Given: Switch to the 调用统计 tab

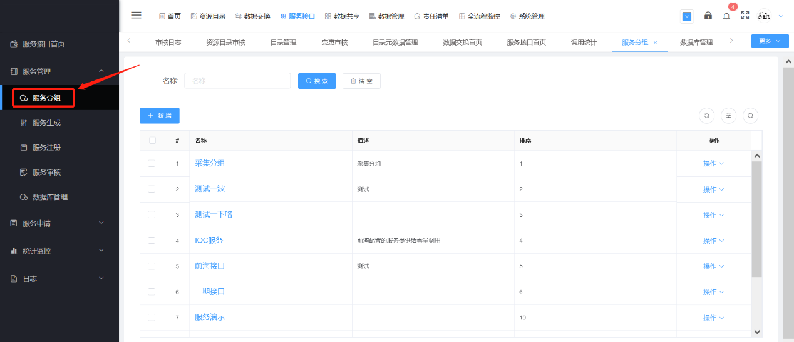Looking at the screenshot, I should click(x=584, y=43).
